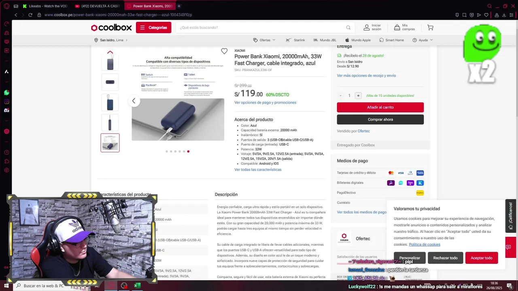Open WhatsApp in Opera sidebar
This screenshot has width=518, height=291.
[x=6, y=93]
